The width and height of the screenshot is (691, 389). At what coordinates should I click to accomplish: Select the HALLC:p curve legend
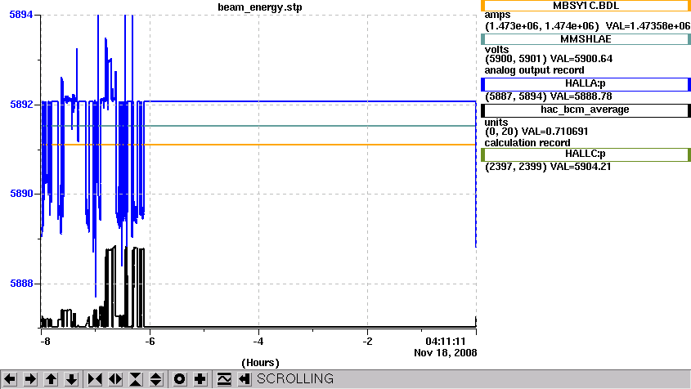pos(586,154)
